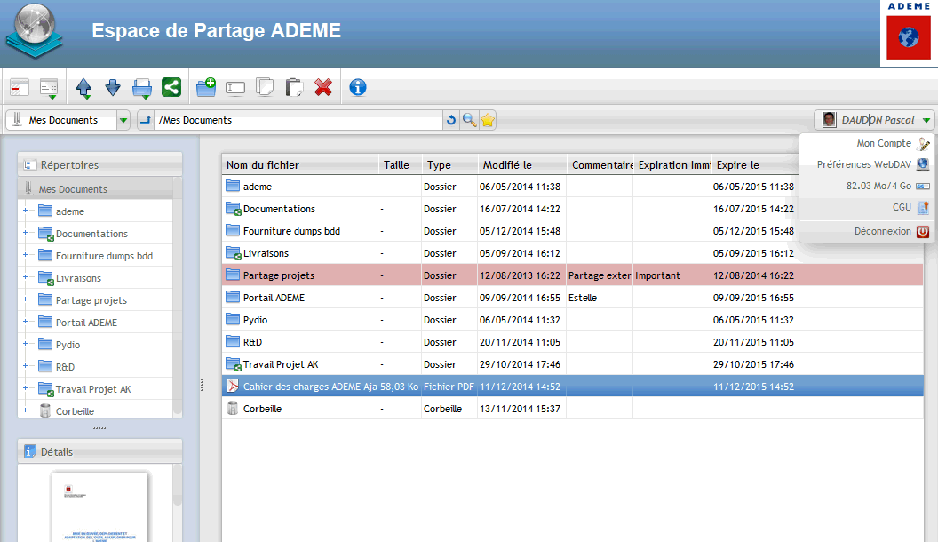Create a new folder with the toolbar icon
The width and height of the screenshot is (938, 542).
click(x=206, y=87)
